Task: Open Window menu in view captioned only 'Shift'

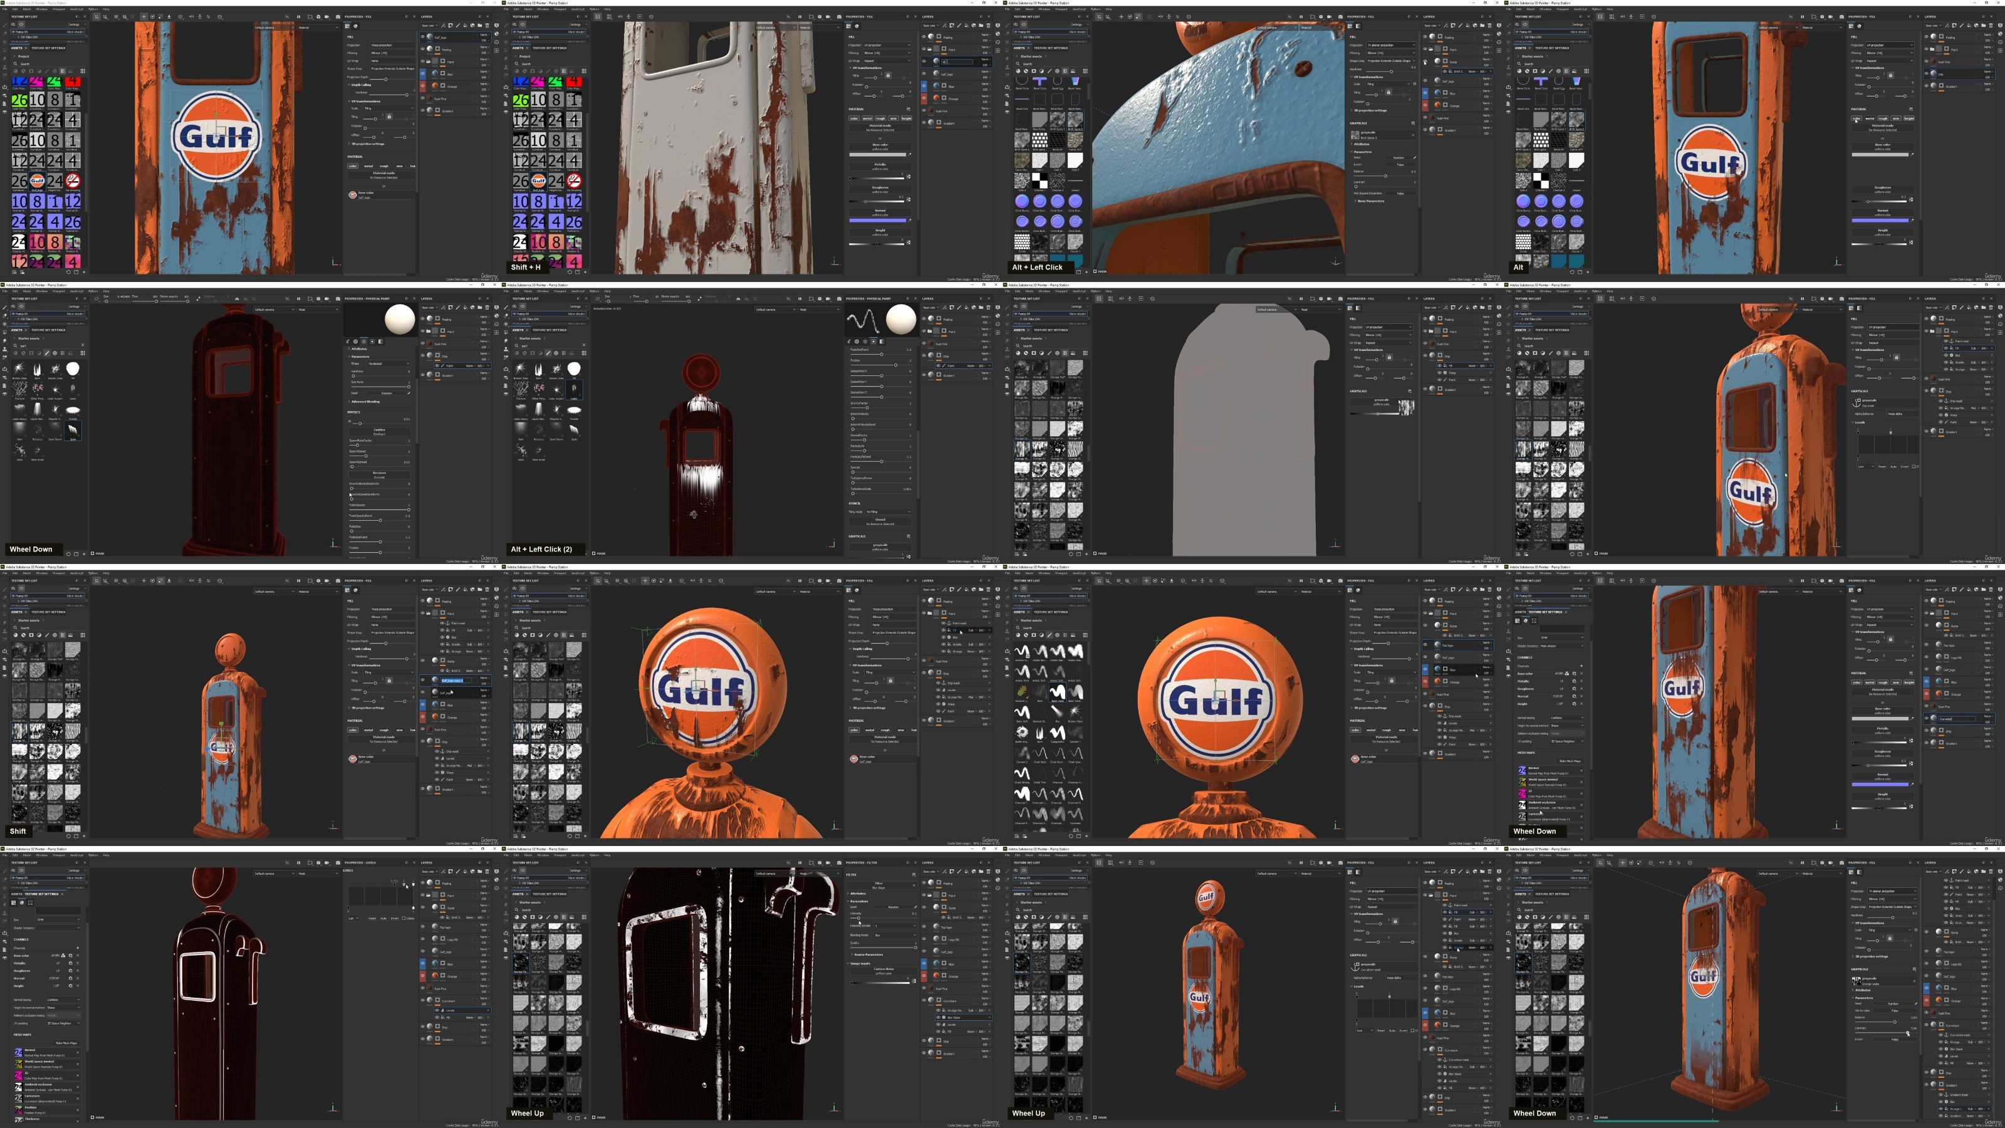Action: click(x=42, y=574)
